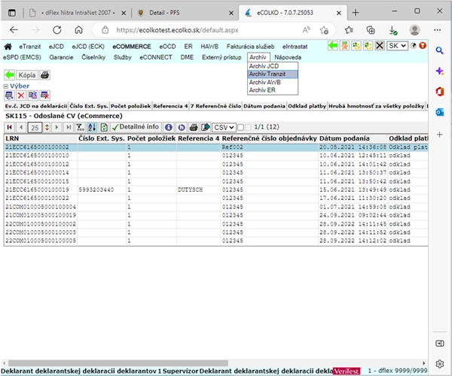The width and height of the screenshot is (452, 376).
Task: Open the Nápoveda menu
Action: click(288, 57)
